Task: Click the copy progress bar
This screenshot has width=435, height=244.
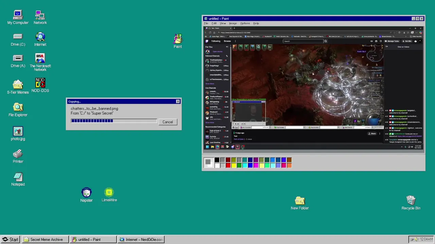Action: pos(114,121)
